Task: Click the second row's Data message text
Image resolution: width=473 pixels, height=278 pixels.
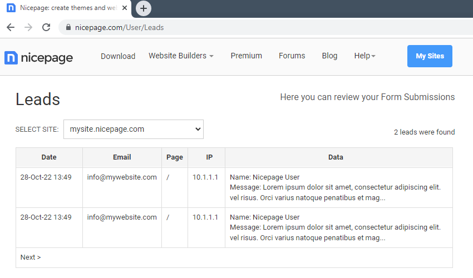Action: coord(335,232)
